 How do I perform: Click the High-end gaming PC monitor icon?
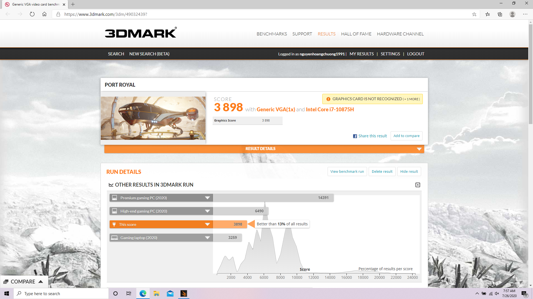114,211
